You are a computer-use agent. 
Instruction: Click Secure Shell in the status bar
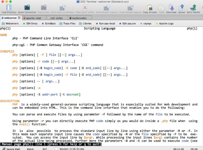12,149
